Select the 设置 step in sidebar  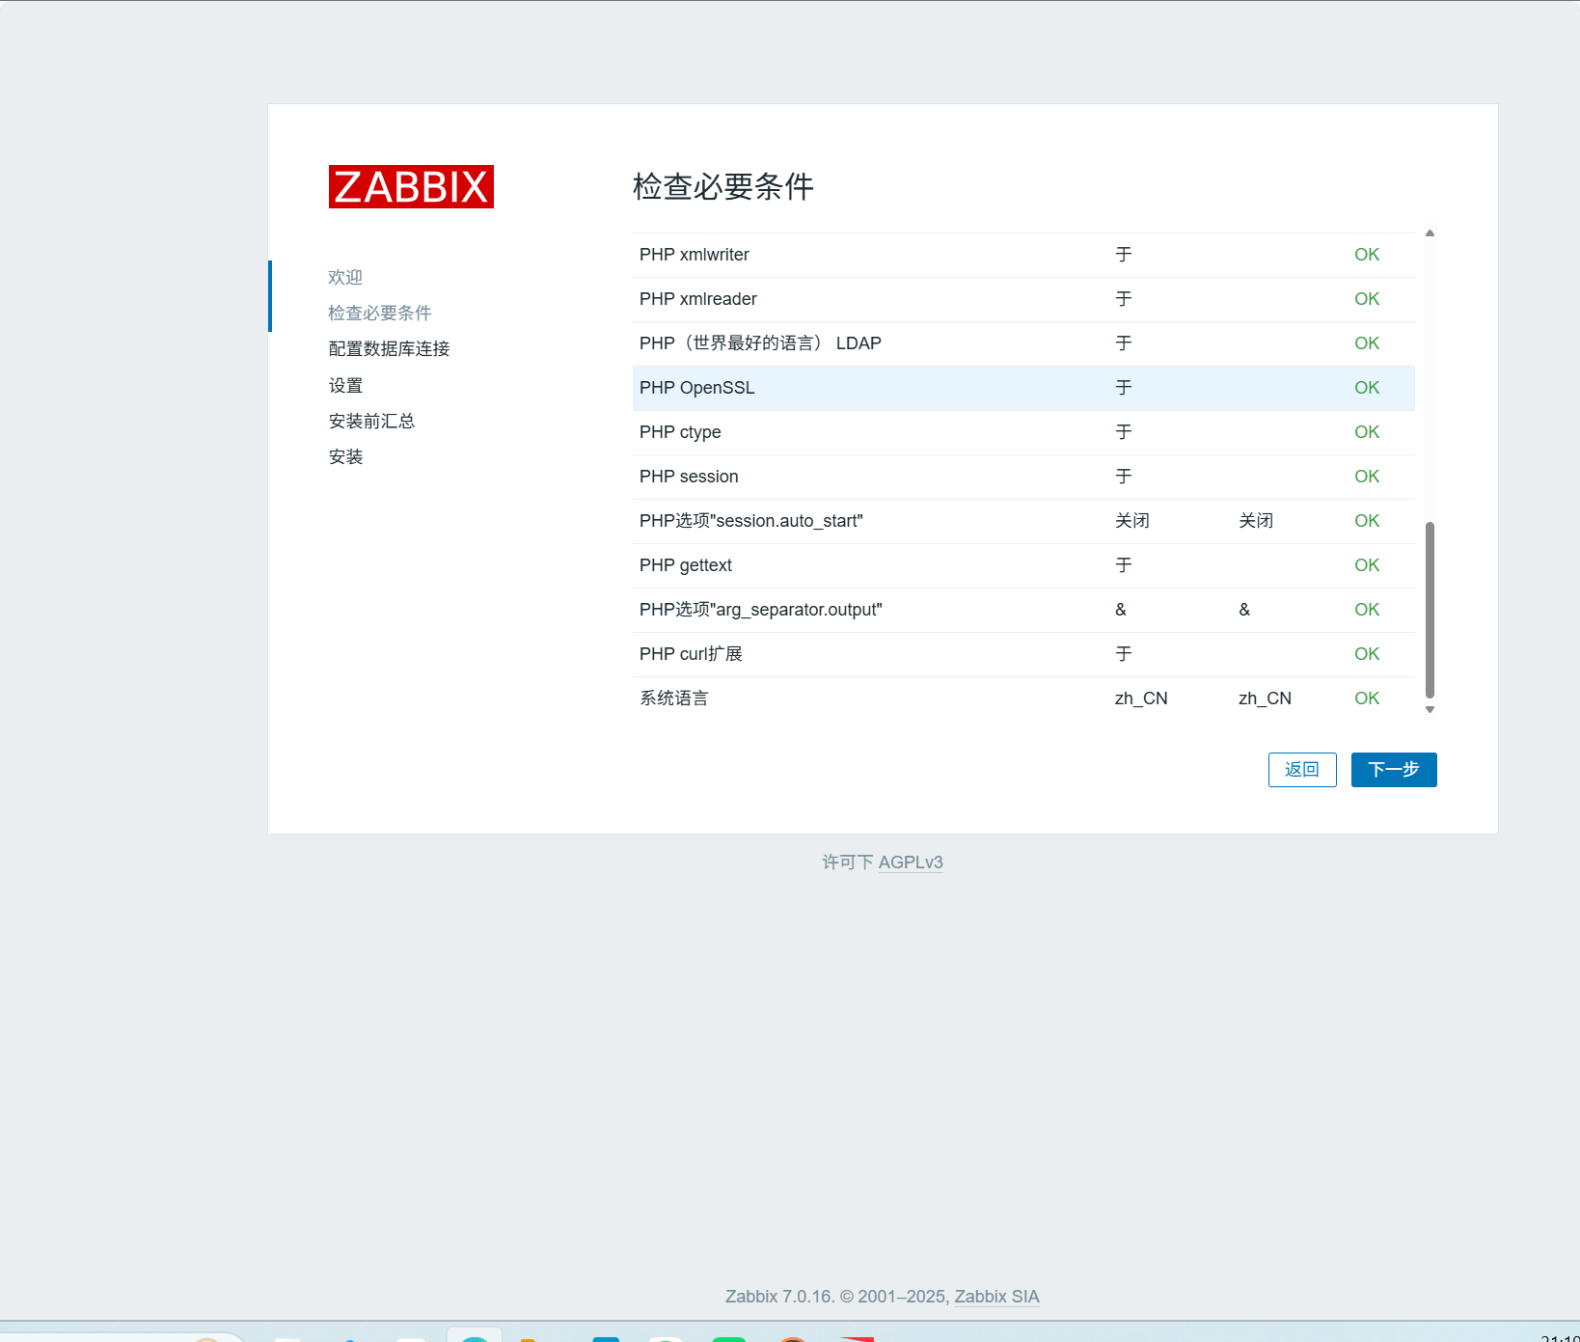click(345, 385)
